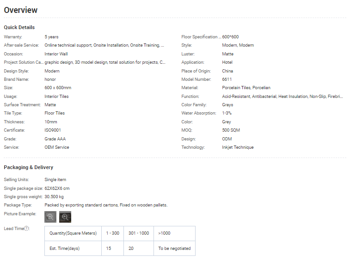Click the truncated Floor Specification label

coord(201,37)
